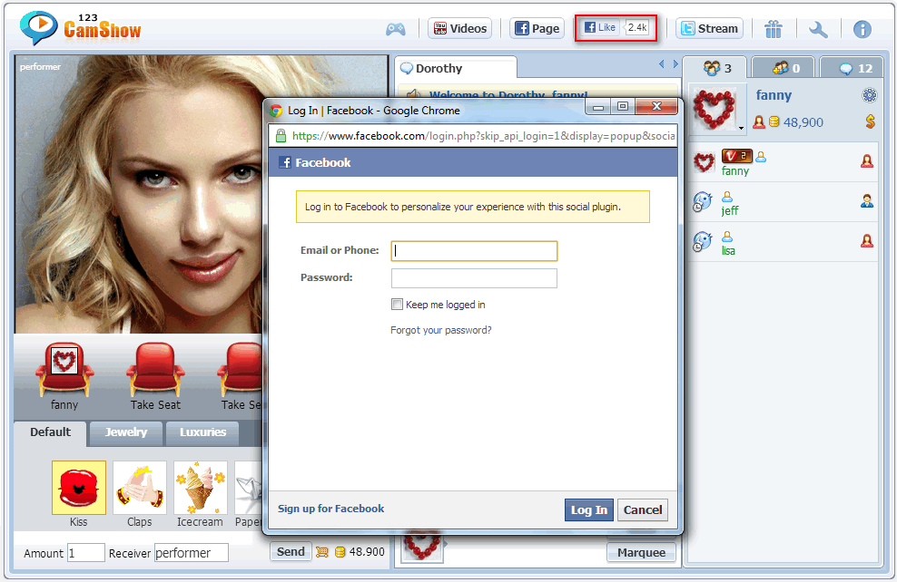Image resolution: width=897 pixels, height=582 pixels.
Task: Click the left tab scroll arrow
Action: [661, 64]
